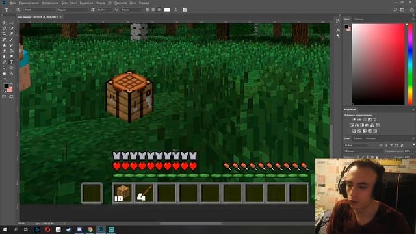
Task: Open the Редактирование menu
Action: point(29,3)
